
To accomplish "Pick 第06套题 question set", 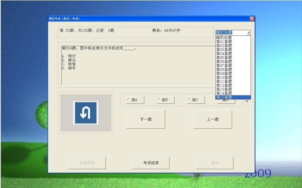I will [x=233, y=61].
